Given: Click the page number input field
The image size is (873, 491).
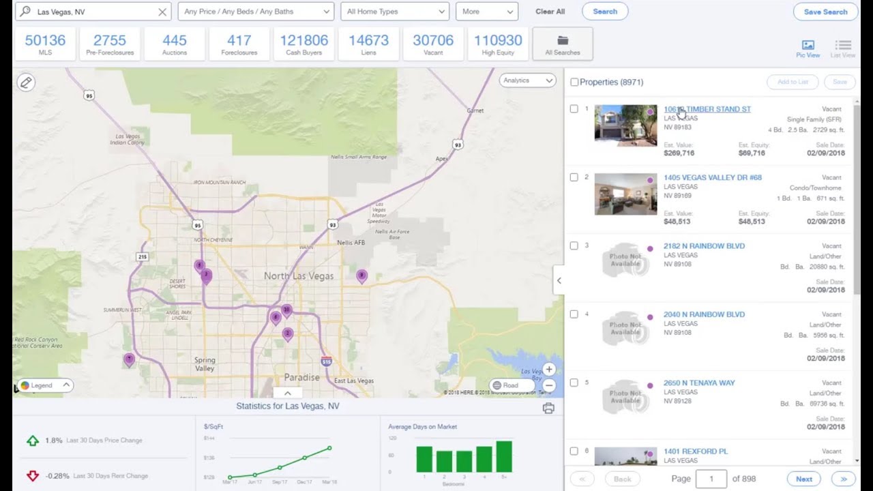Looking at the screenshot, I should [x=711, y=479].
